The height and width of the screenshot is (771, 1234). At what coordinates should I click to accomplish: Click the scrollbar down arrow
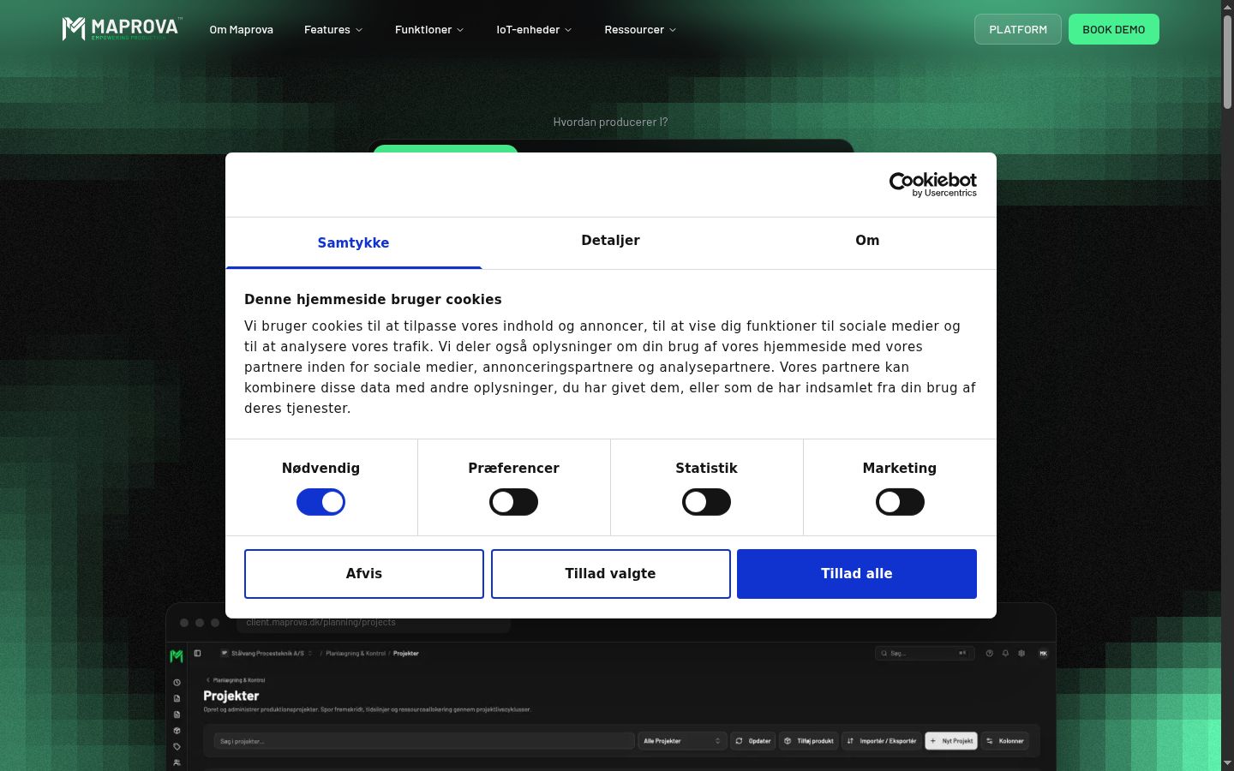[1227, 762]
